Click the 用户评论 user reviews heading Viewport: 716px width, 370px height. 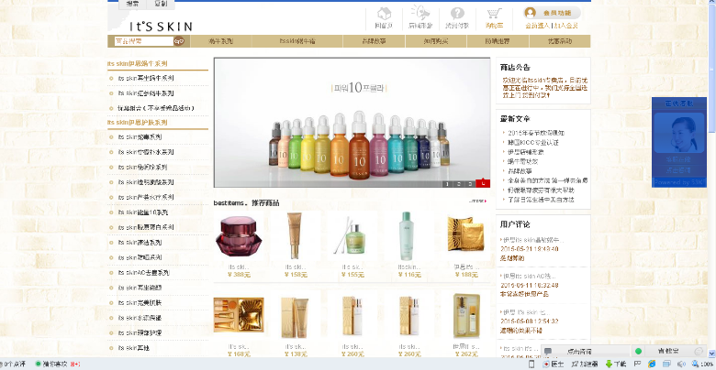[515, 224]
